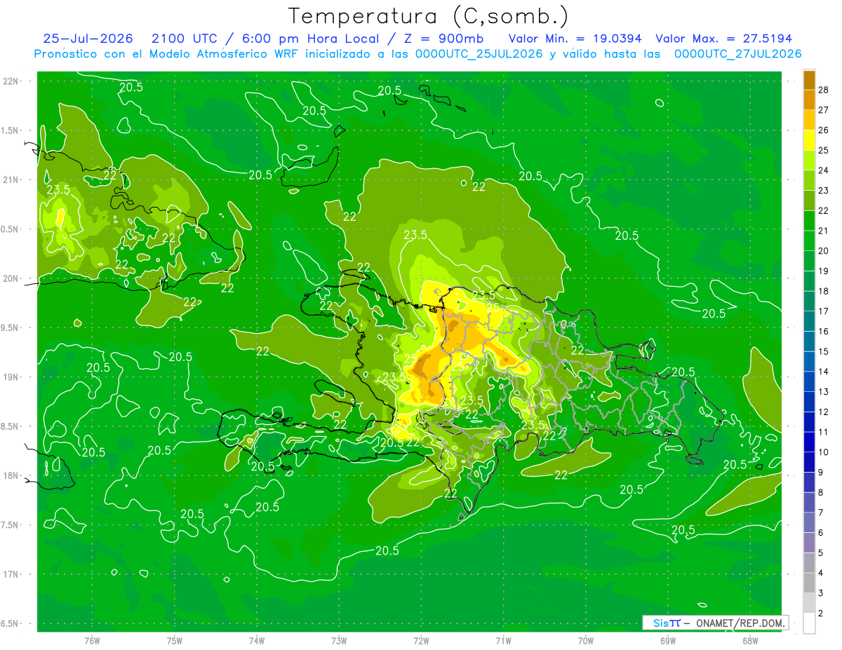
Task: Click the '22N' latitude axis label
Action: [11, 81]
